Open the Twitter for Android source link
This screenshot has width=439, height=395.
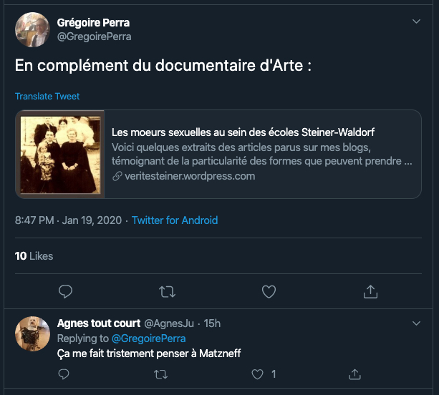[175, 220]
